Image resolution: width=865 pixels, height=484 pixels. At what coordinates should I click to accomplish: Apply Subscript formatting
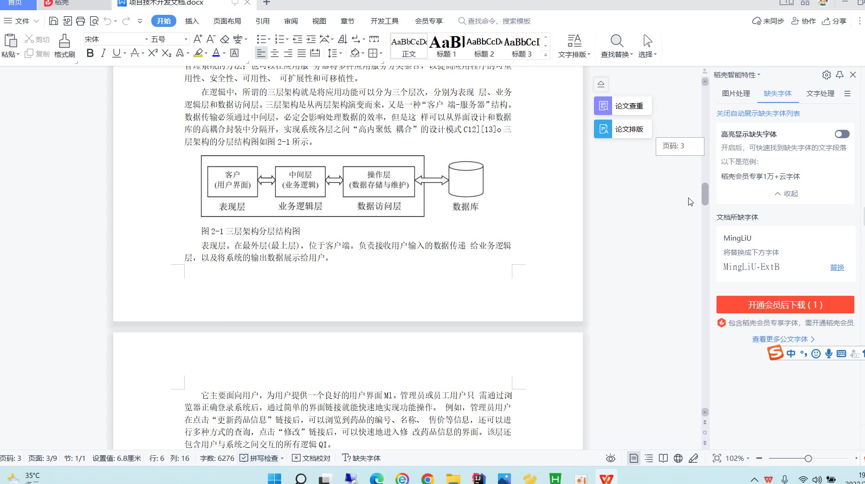[x=167, y=53]
